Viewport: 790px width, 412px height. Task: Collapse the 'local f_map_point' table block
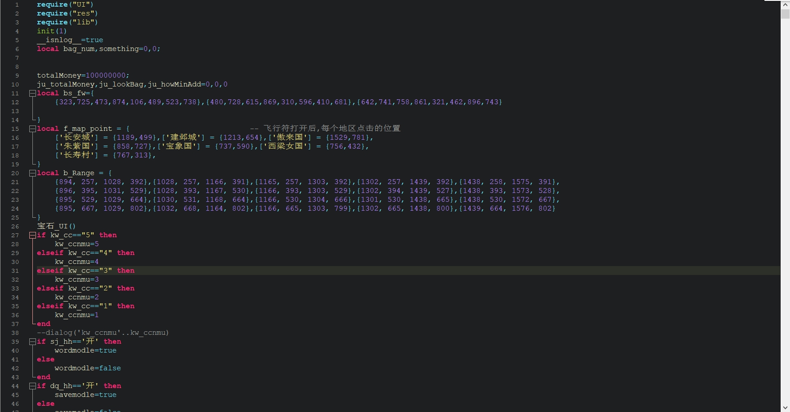[x=32, y=129]
